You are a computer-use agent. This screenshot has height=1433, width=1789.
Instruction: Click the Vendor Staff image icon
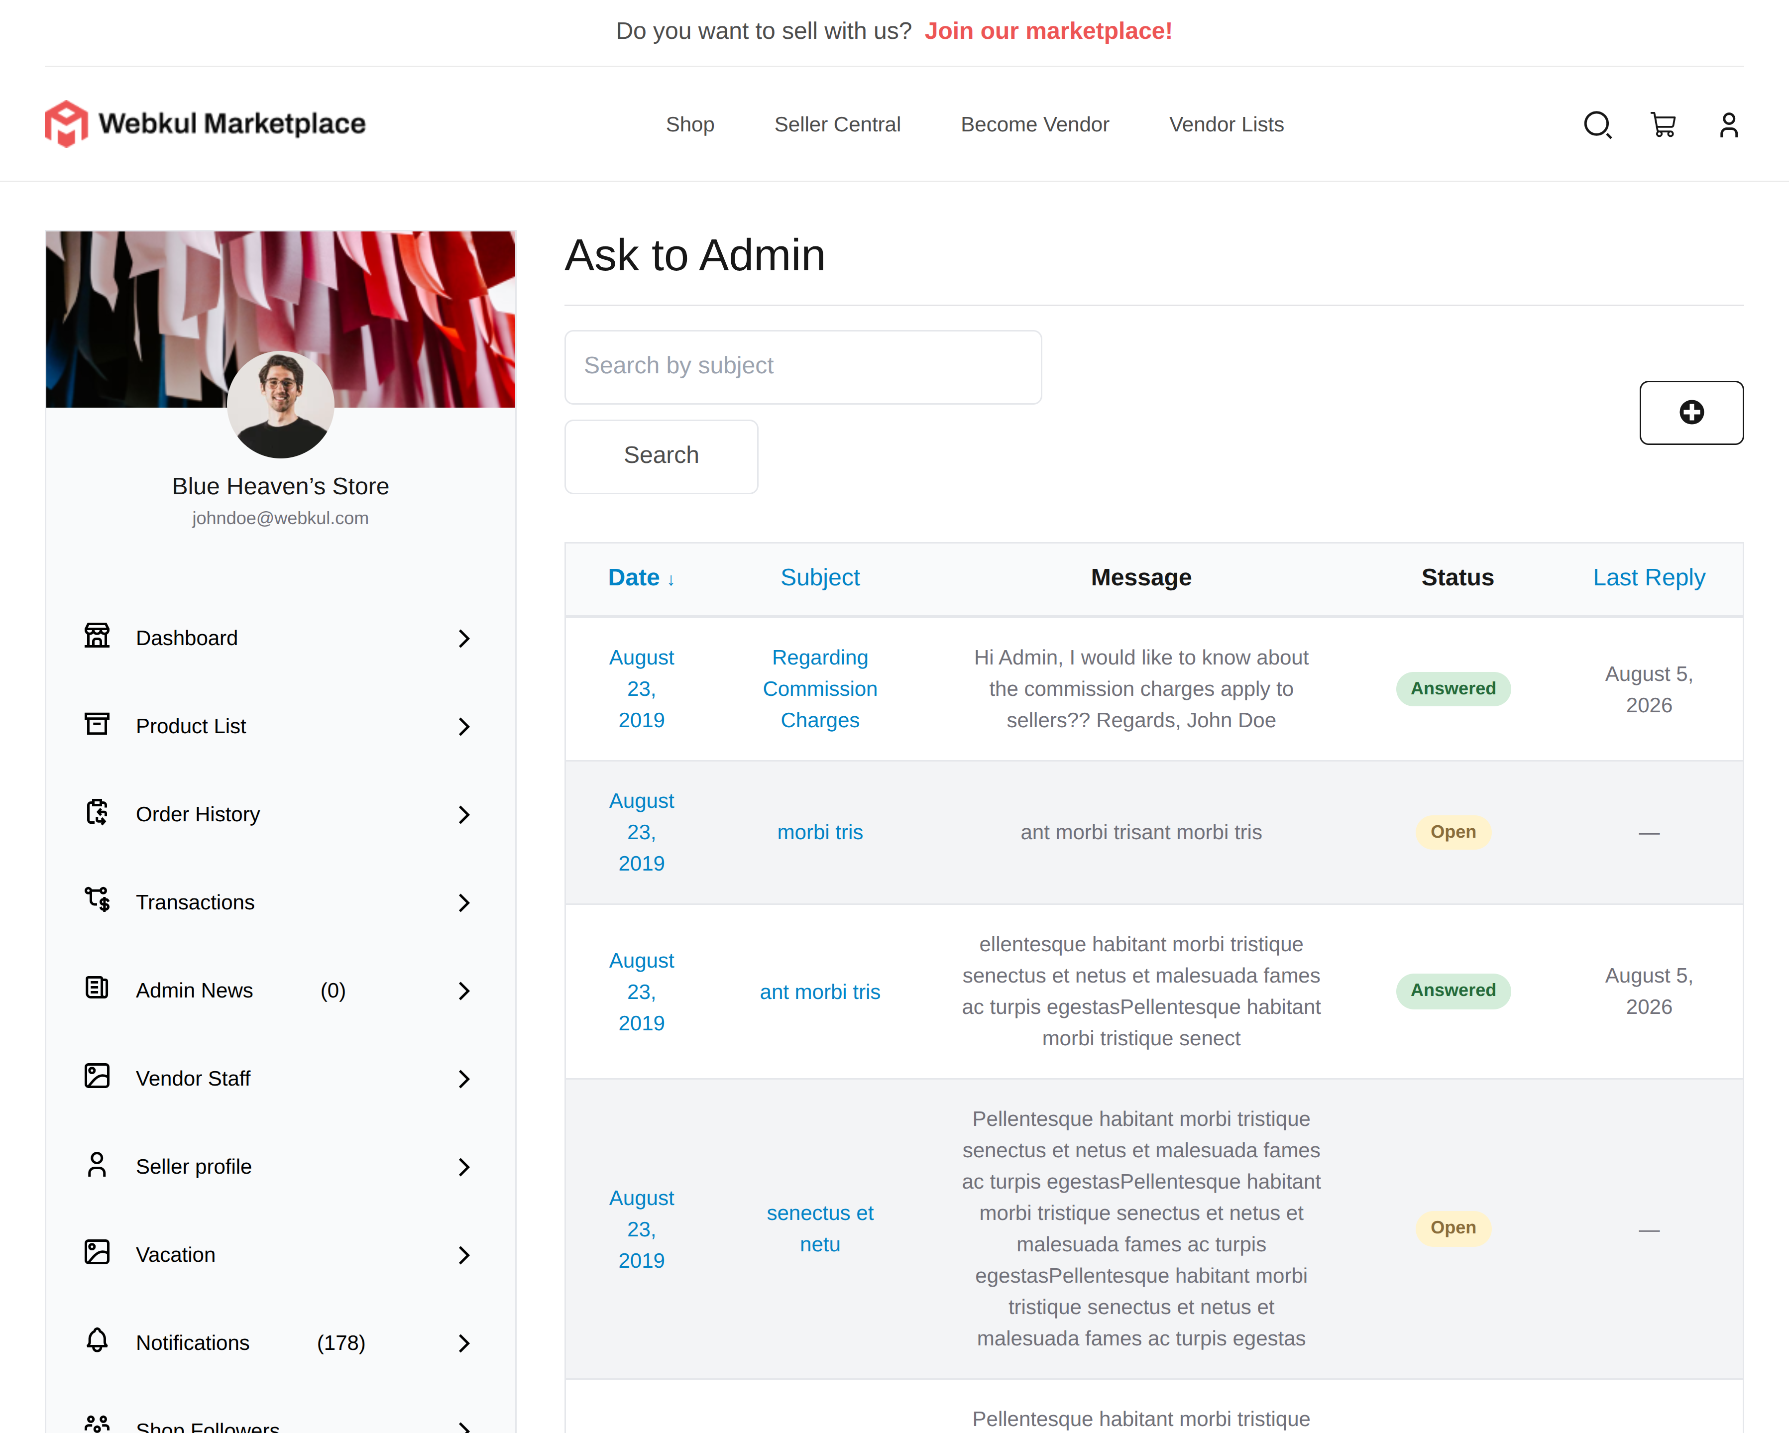coord(97,1076)
